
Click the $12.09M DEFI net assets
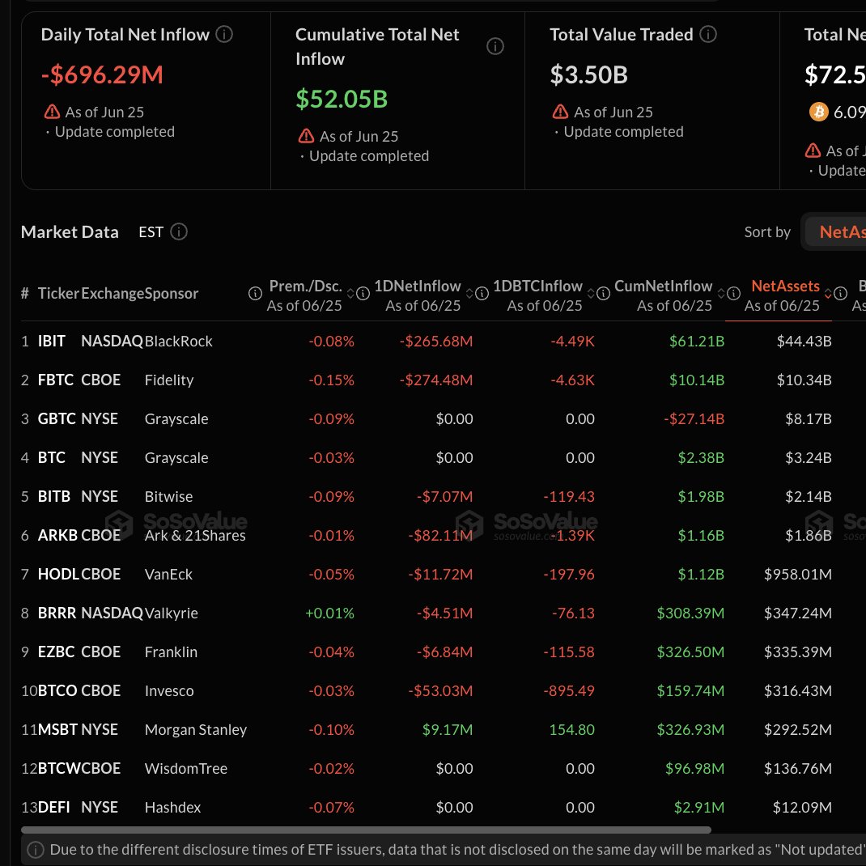coord(802,807)
